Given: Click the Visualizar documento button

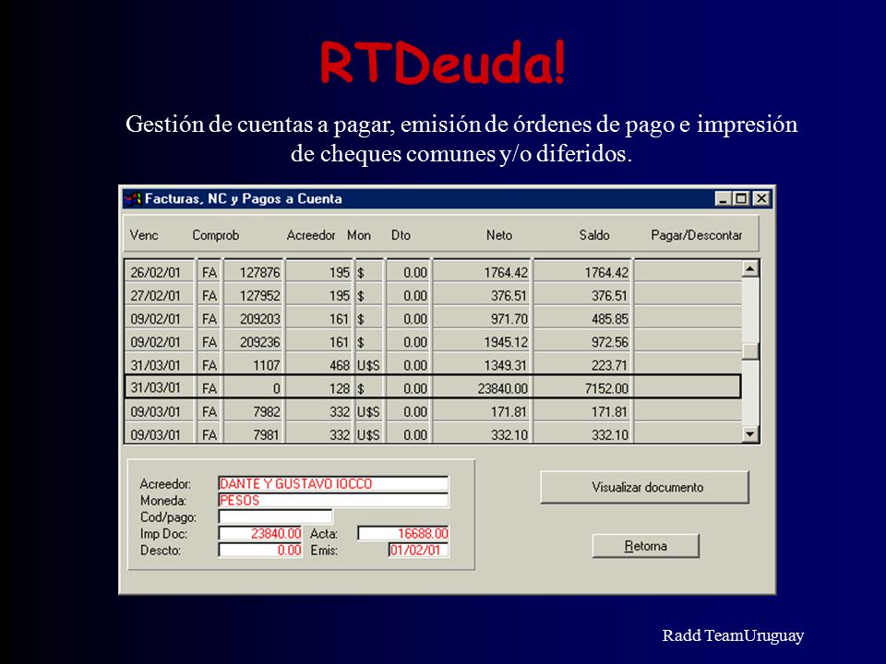Looking at the screenshot, I should (645, 487).
